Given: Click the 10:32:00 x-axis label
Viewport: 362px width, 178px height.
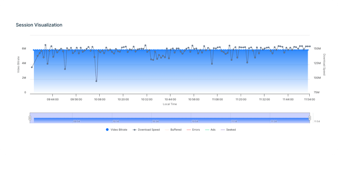Looking at the screenshot, I should pos(147,99).
